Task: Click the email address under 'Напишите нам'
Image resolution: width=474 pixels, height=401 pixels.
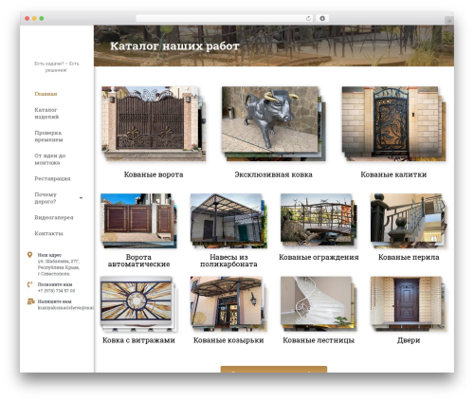Action: [x=65, y=308]
